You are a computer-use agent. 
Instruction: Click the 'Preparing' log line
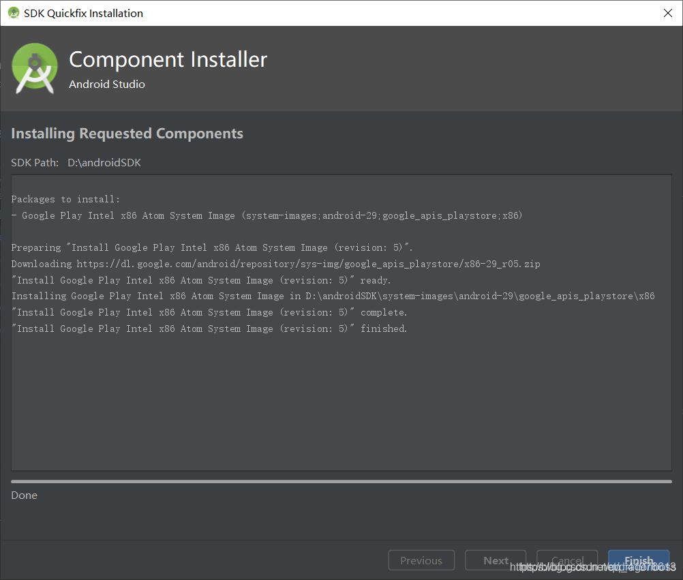click(212, 248)
